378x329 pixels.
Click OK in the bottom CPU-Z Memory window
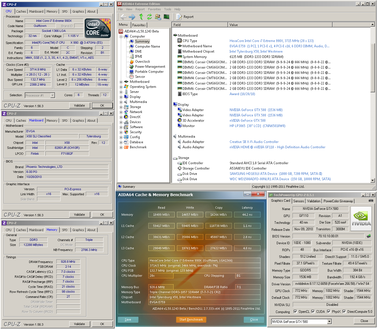click(102, 324)
